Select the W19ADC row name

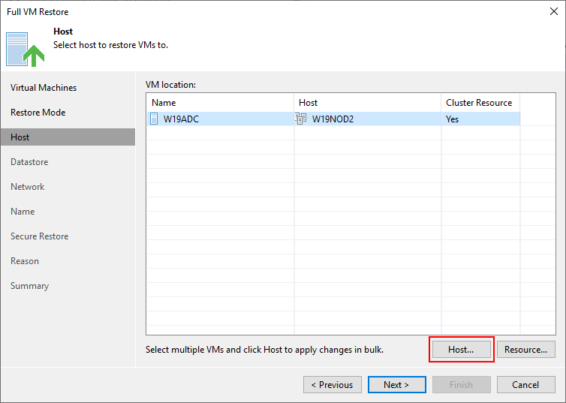point(181,119)
